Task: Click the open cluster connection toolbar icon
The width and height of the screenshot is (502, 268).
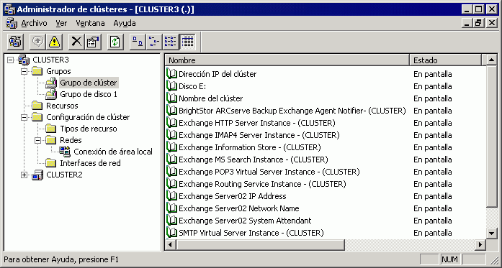Action: pyautogui.click(x=15, y=42)
